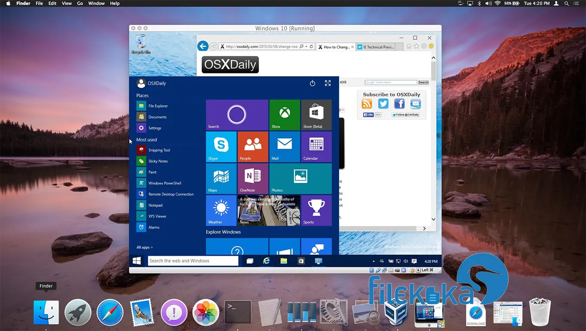The width and height of the screenshot is (586, 331).
Task: Click the IE back button
Action: click(x=203, y=46)
